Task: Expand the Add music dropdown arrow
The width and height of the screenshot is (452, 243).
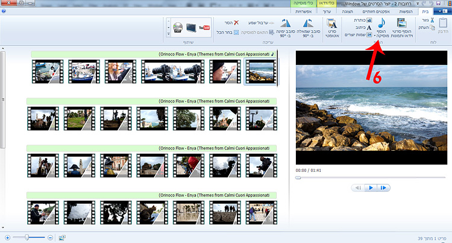Action: (x=375, y=36)
